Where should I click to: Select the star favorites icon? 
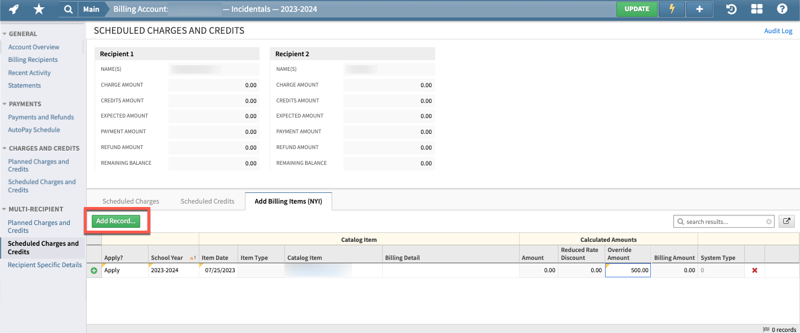point(38,9)
